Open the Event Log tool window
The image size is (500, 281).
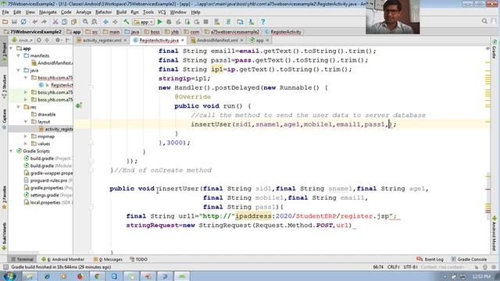430,259
